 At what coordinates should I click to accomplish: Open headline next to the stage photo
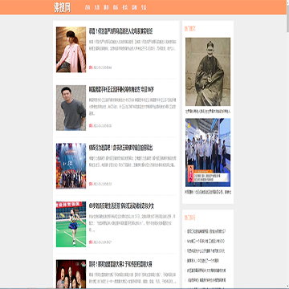[x=120, y=148]
